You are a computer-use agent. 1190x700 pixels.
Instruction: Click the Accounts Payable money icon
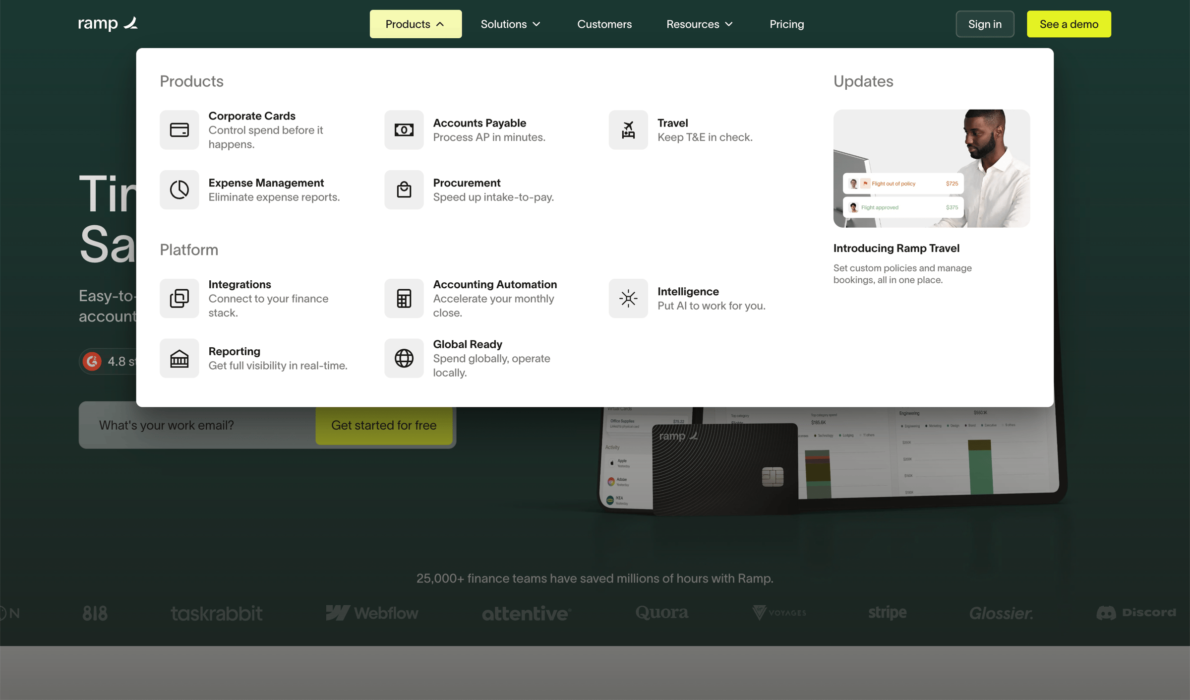[404, 130]
